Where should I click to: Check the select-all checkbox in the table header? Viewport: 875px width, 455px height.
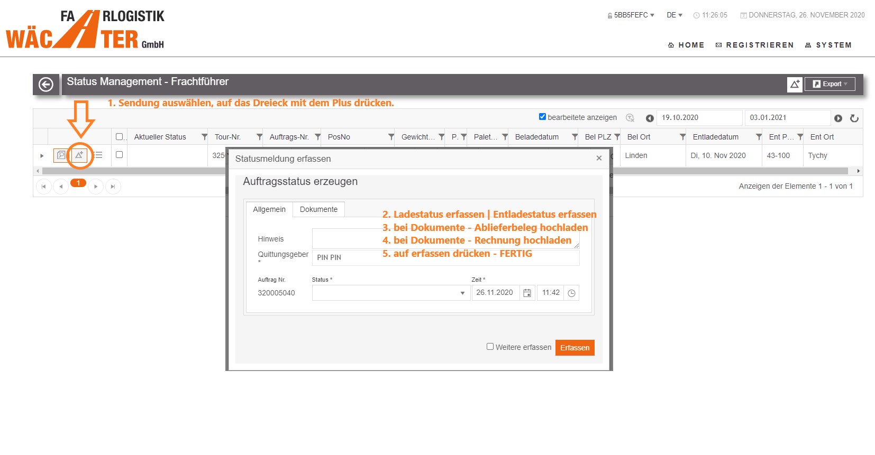coord(119,136)
